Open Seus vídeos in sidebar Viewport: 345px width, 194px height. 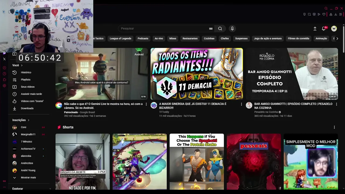coord(30,87)
